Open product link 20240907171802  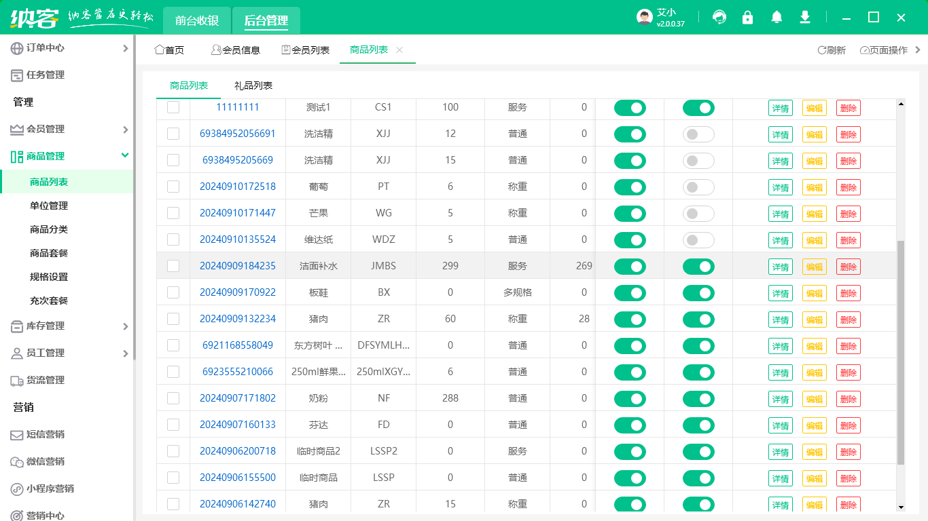238,398
